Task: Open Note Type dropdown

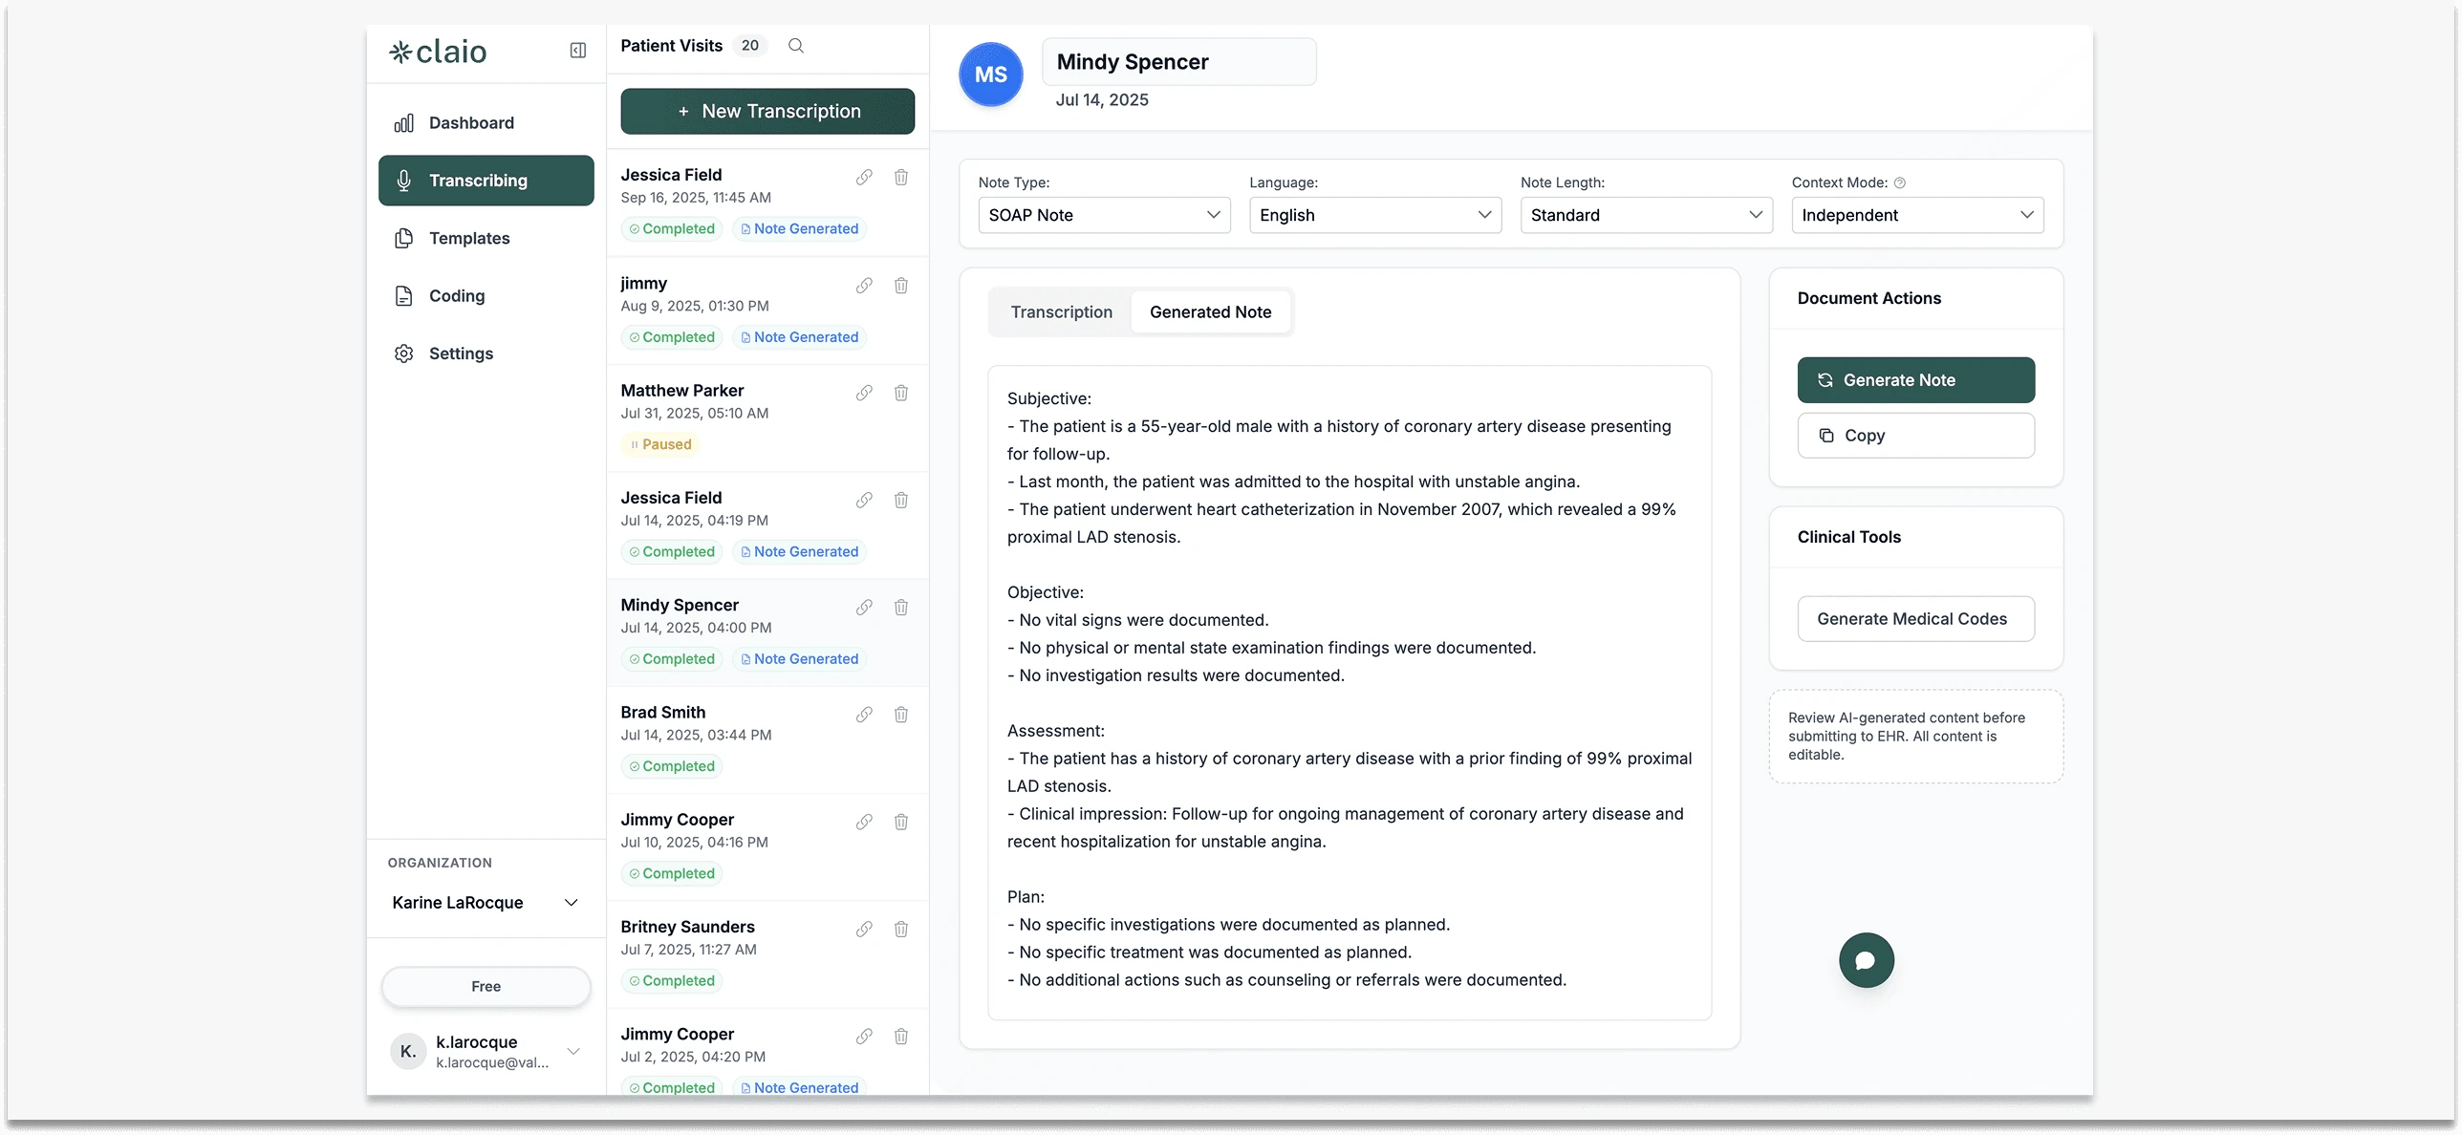Action: [x=1104, y=215]
